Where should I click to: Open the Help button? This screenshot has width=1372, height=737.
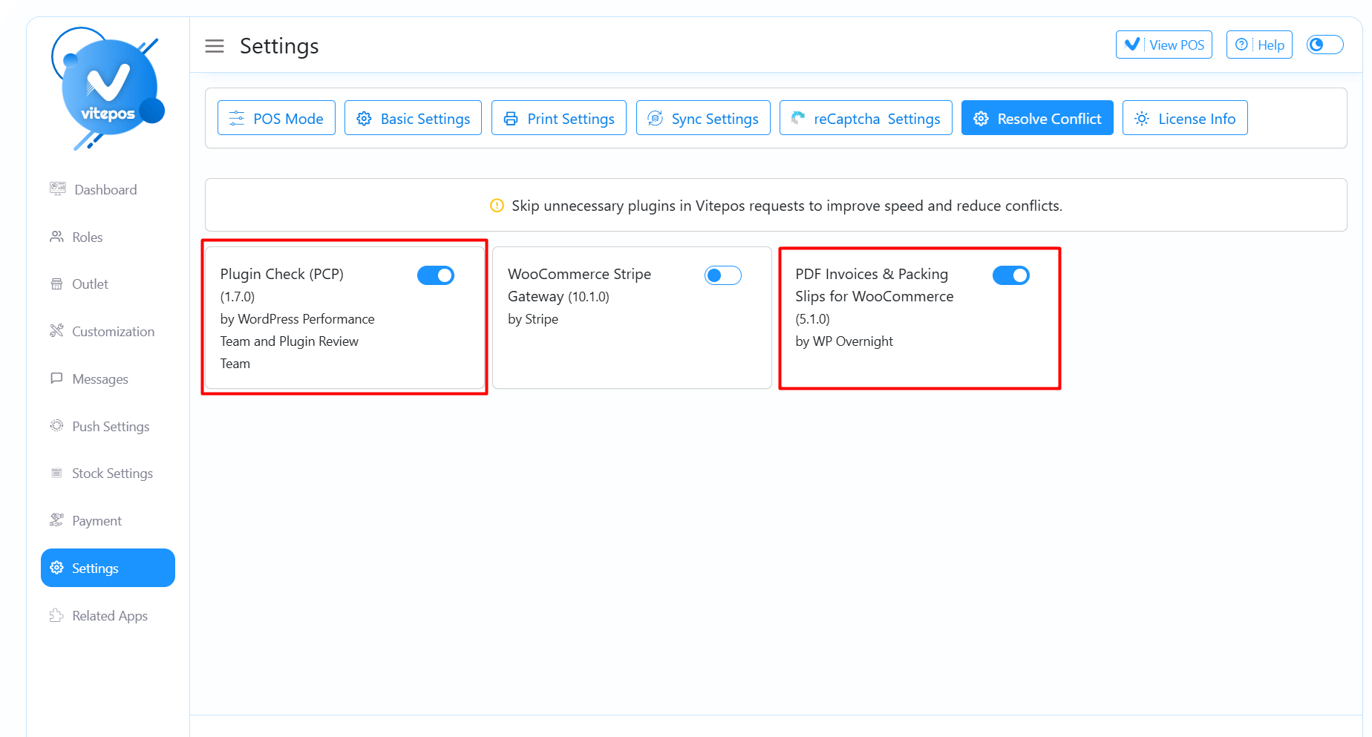(x=1259, y=45)
